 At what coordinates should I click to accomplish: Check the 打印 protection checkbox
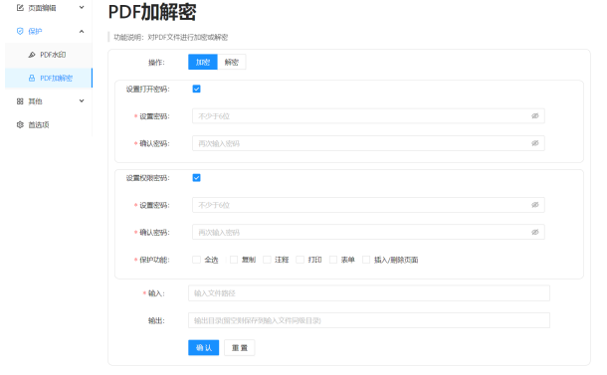pos(300,260)
